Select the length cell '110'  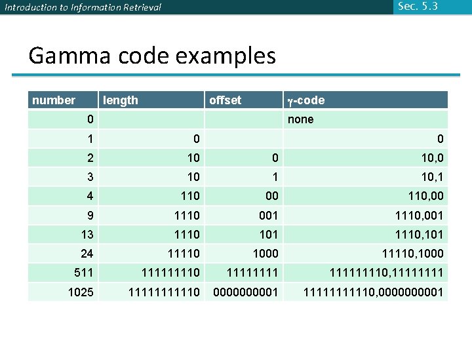point(151,196)
